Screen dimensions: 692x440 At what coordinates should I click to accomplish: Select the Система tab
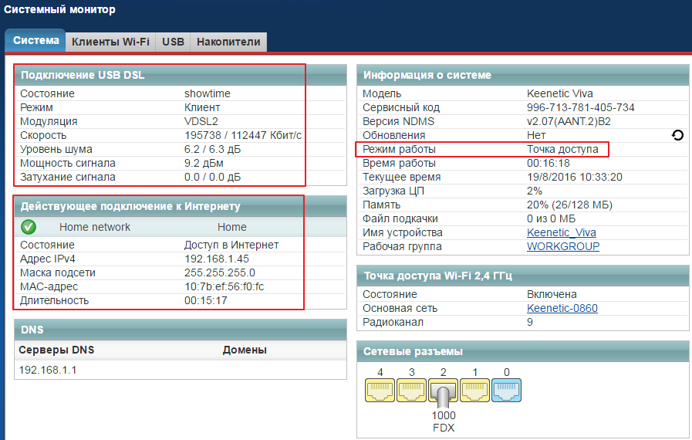tap(35, 42)
